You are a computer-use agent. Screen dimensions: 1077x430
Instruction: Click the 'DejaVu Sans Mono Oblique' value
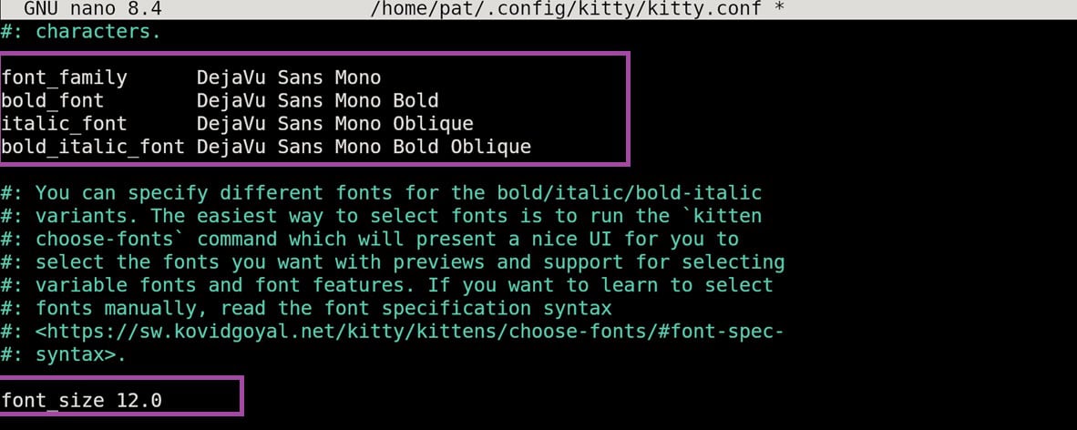coord(334,123)
